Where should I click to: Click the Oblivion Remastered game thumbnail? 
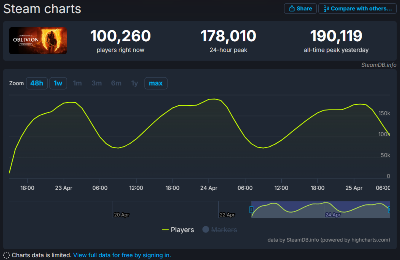tap(38, 41)
